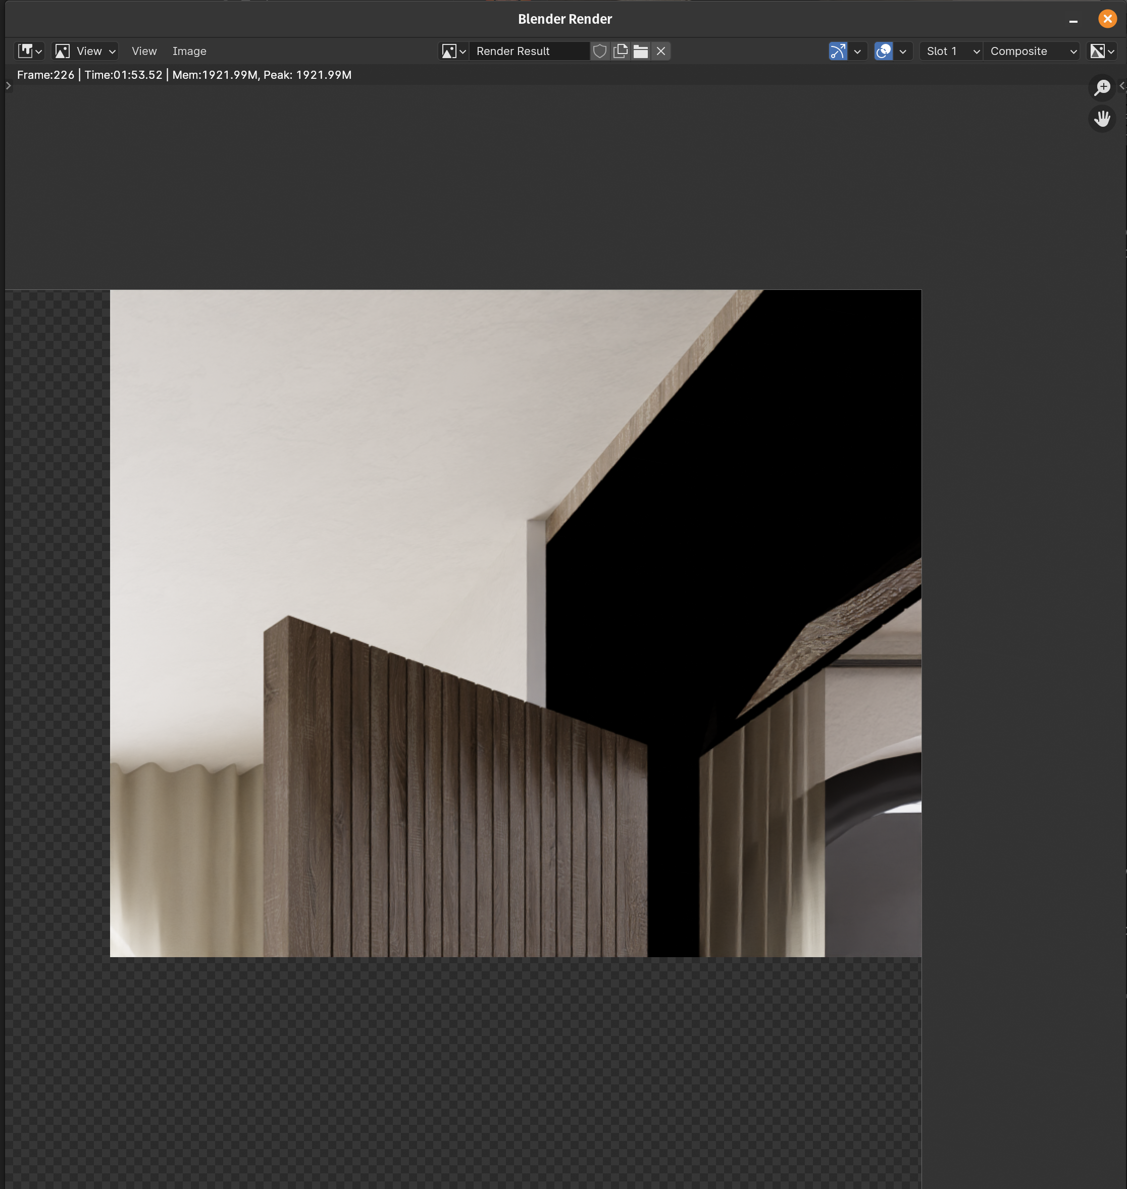Open the Image menu
This screenshot has height=1189, width=1127.
point(189,51)
